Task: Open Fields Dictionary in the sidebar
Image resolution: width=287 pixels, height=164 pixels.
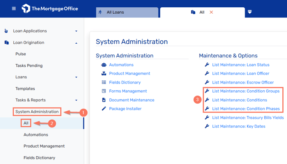Action: click(x=39, y=158)
